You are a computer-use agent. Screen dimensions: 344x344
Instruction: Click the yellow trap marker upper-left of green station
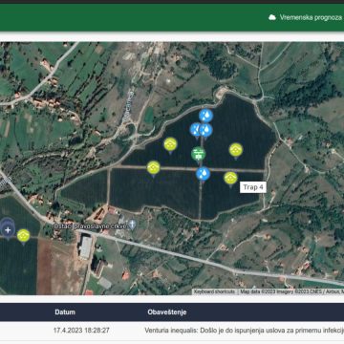tap(170, 145)
